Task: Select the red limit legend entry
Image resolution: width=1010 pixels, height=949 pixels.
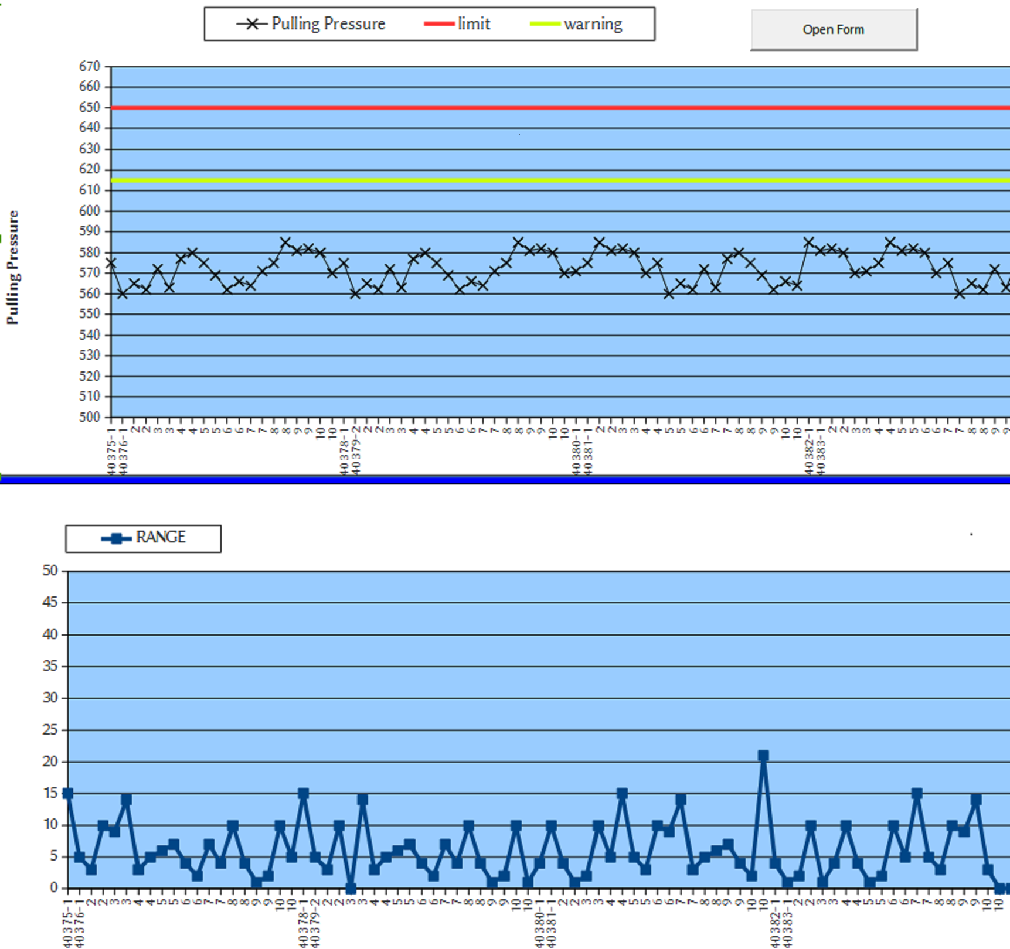Action: [x=457, y=24]
